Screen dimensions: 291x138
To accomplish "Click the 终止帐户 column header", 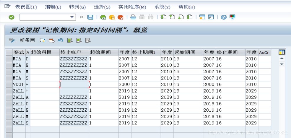I will coord(74,52).
